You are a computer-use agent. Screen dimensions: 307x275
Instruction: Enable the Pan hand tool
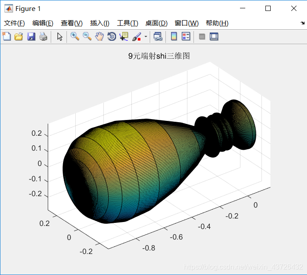click(99, 37)
